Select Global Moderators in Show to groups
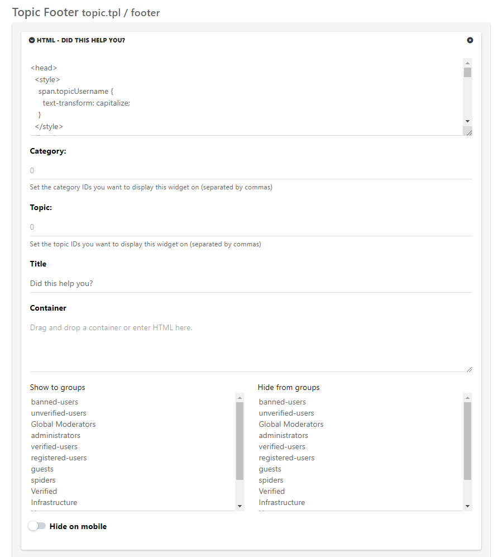The image size is (498, 557). coord(63,424)
